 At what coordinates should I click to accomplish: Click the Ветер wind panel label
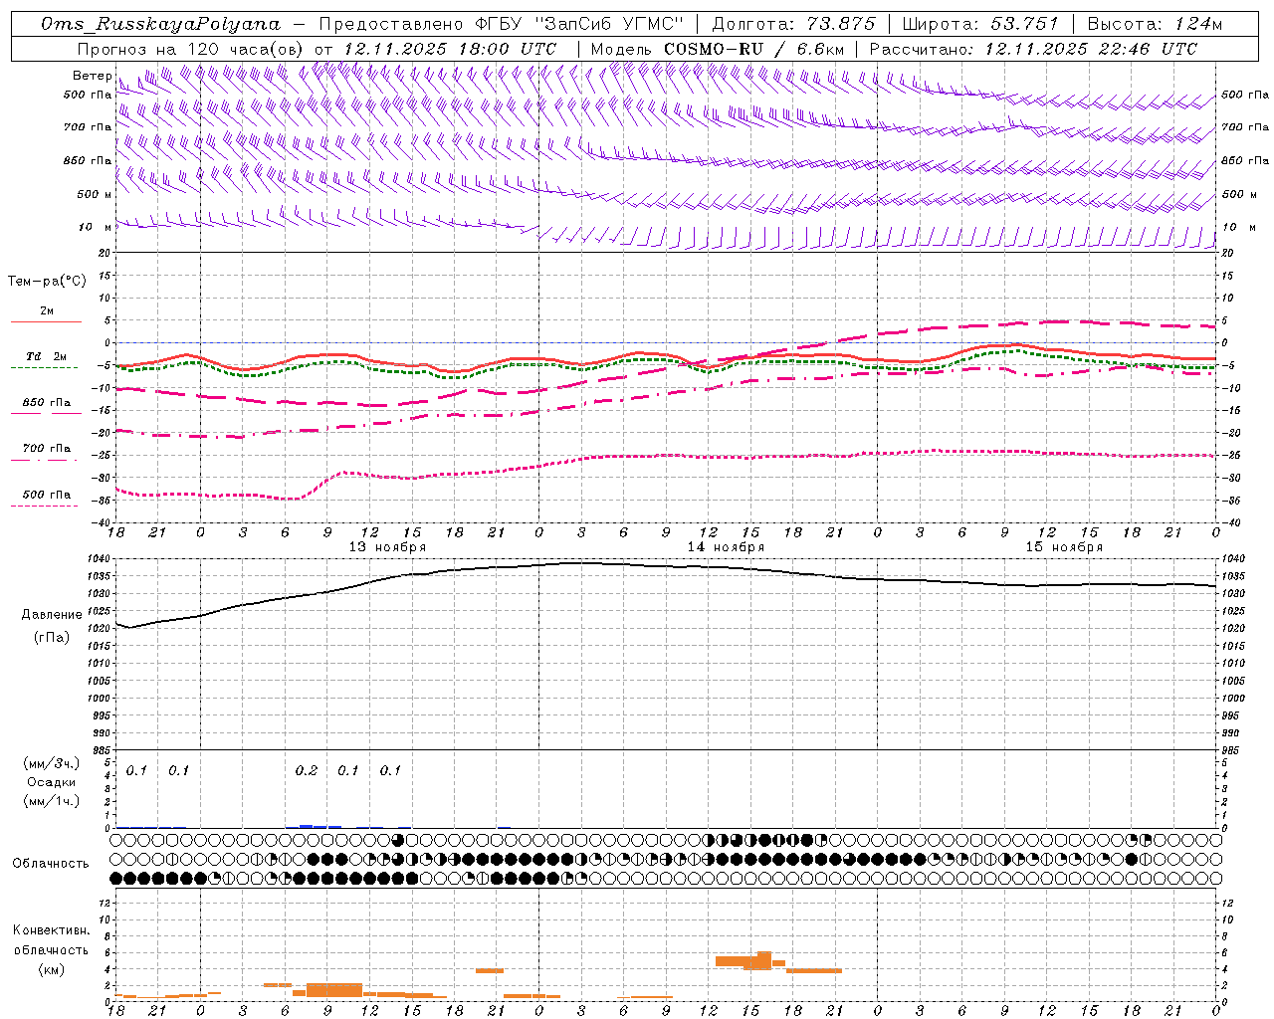[x=92, y=76]
